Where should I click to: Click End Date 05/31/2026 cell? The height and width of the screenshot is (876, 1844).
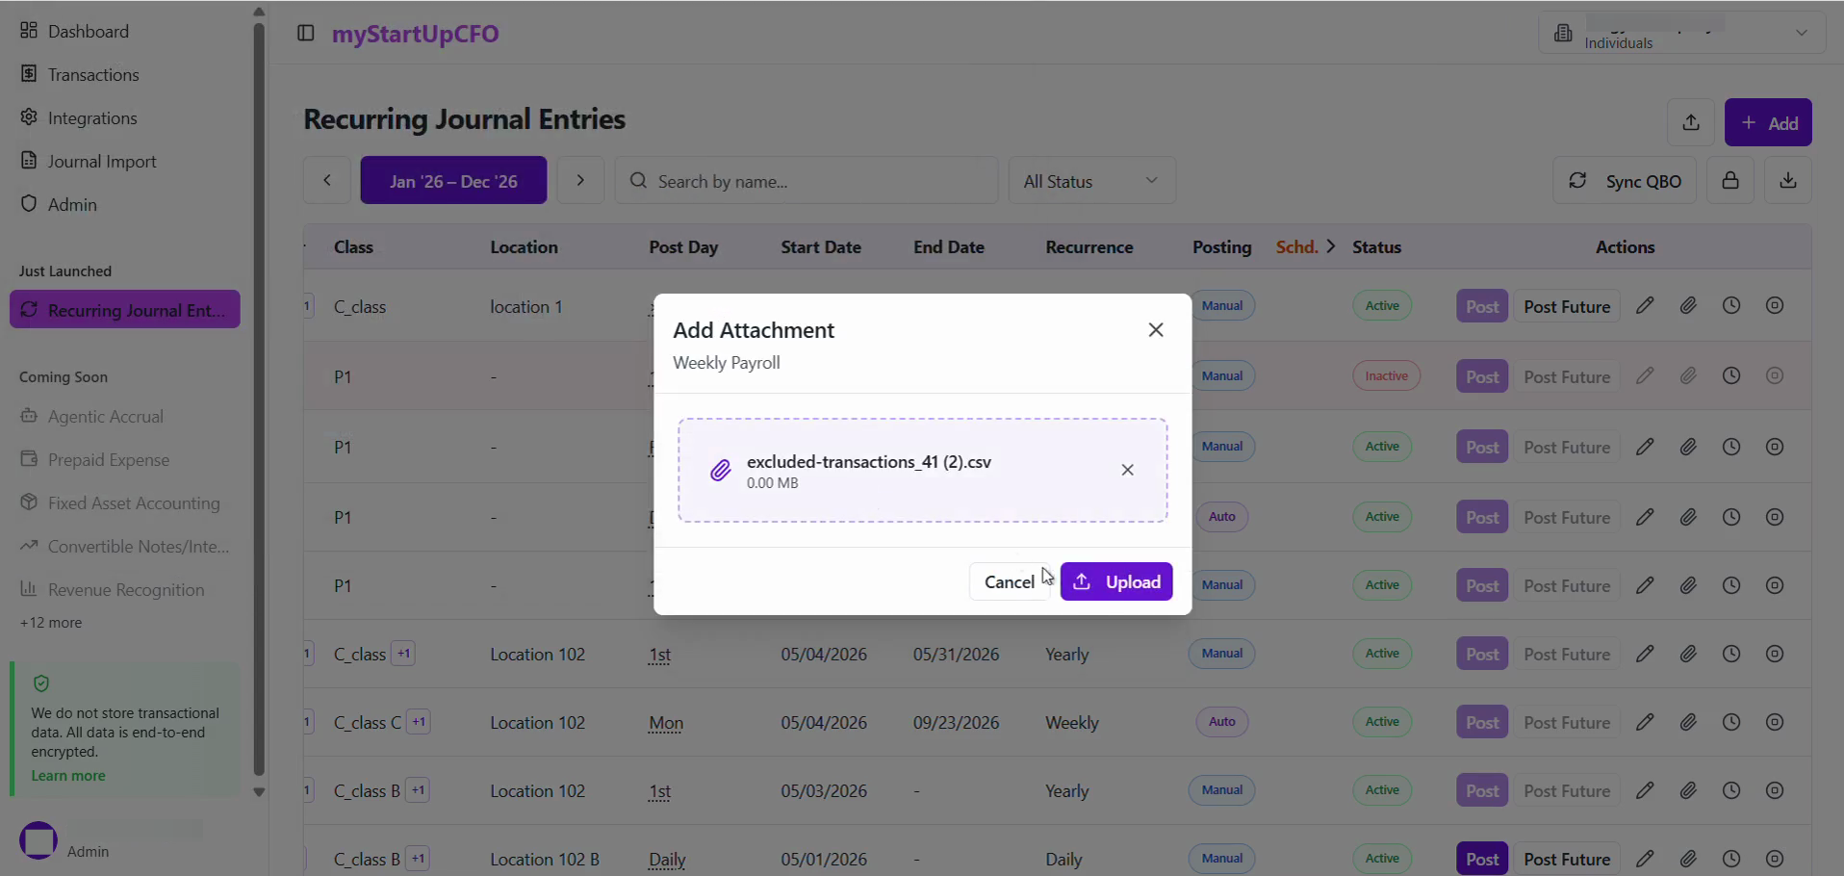[956, 654]
